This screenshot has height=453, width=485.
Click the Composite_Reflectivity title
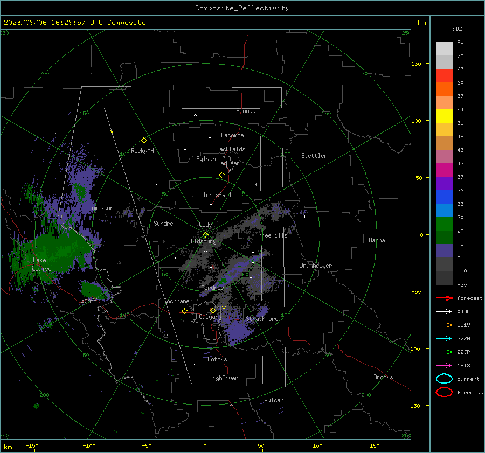tap(242, 8)
